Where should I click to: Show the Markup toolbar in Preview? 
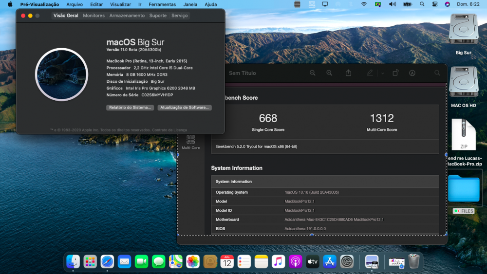412,73
